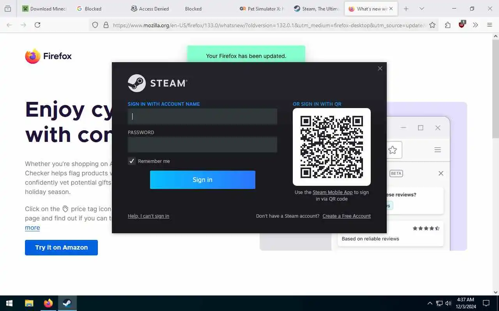The width and height of the screenshot is (499, 311).
Task: Close the Steam sign-in dialog
Action: pyautogui.click(x=380, y=68)
